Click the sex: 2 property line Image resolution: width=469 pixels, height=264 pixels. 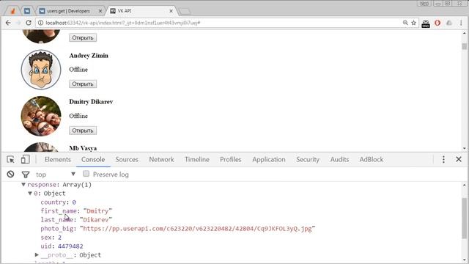(51, 238)
